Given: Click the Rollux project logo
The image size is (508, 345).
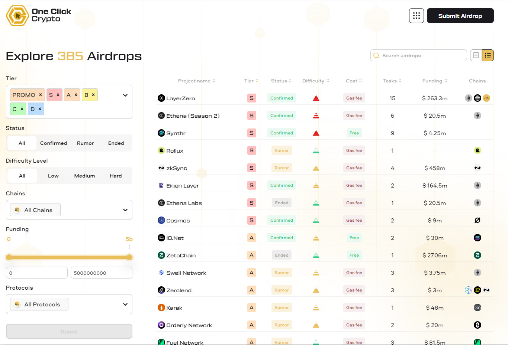Looking at the screenshot, I should (161, 150).
